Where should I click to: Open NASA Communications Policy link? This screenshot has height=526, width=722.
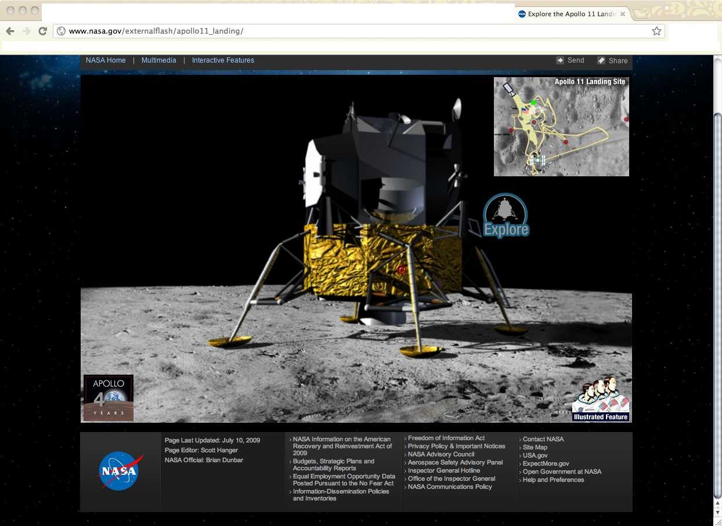click(450, 487)
